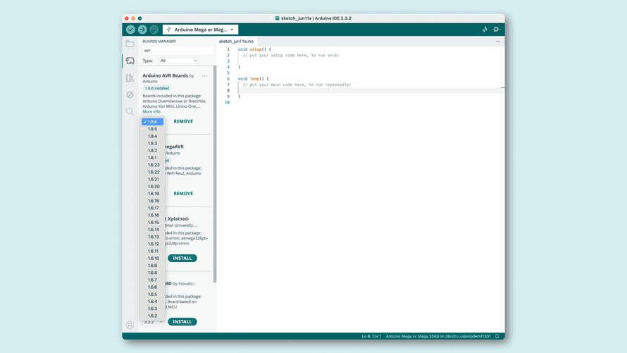This screenshot has height=353, width=627.
Task: Open the Debug sidebar panel
Action: 130,94
